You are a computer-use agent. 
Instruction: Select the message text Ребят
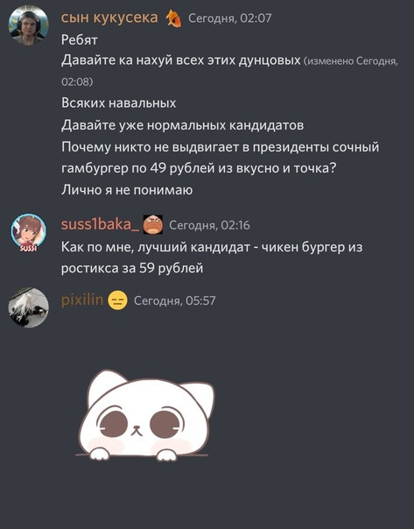pos(80,39)
